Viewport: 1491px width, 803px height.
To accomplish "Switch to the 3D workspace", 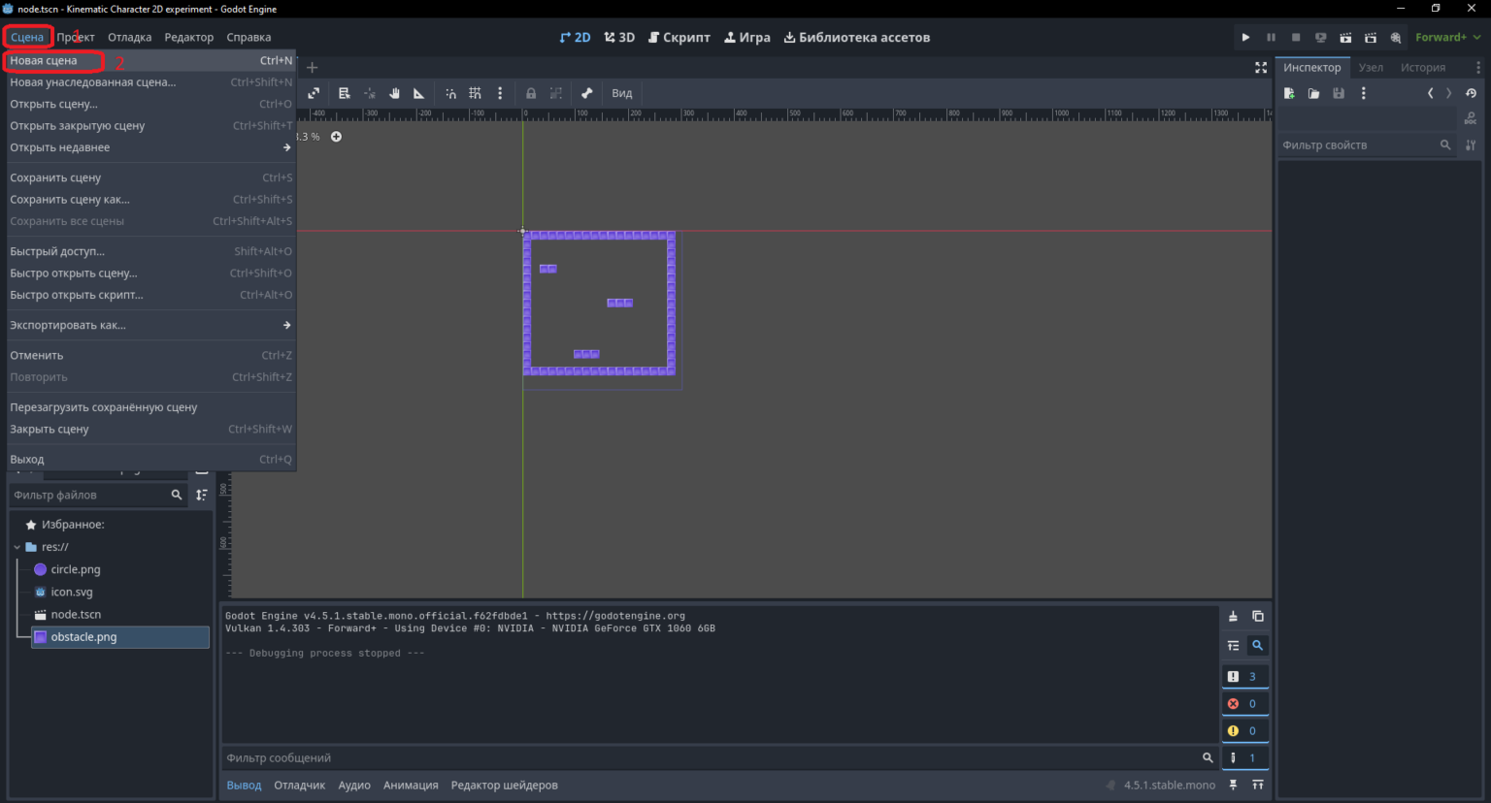I will pos(619,38).
